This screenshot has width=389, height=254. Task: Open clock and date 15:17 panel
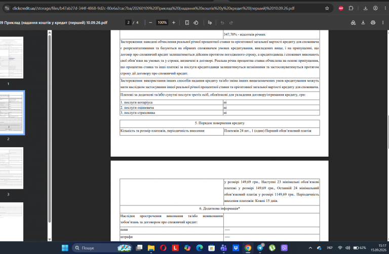378,248
